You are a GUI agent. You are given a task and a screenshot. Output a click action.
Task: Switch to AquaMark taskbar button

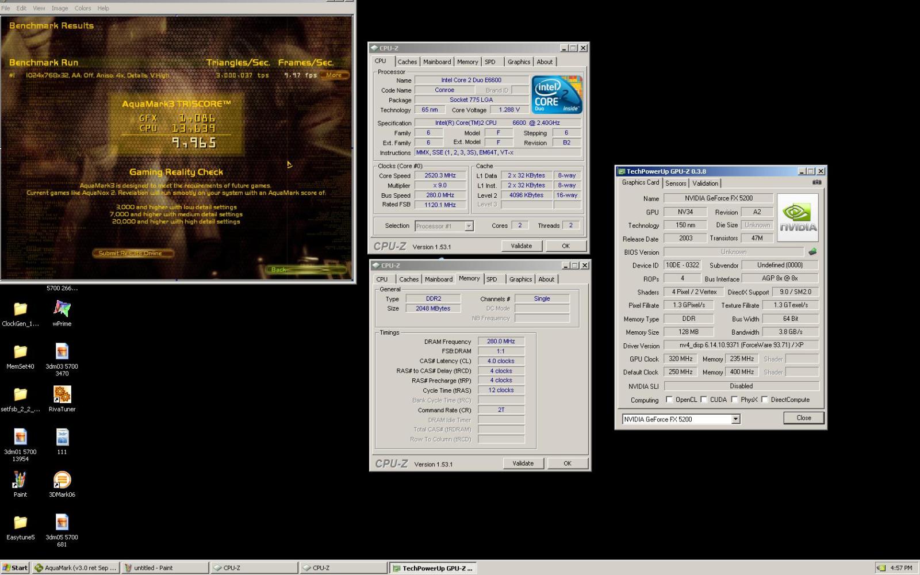75,568
